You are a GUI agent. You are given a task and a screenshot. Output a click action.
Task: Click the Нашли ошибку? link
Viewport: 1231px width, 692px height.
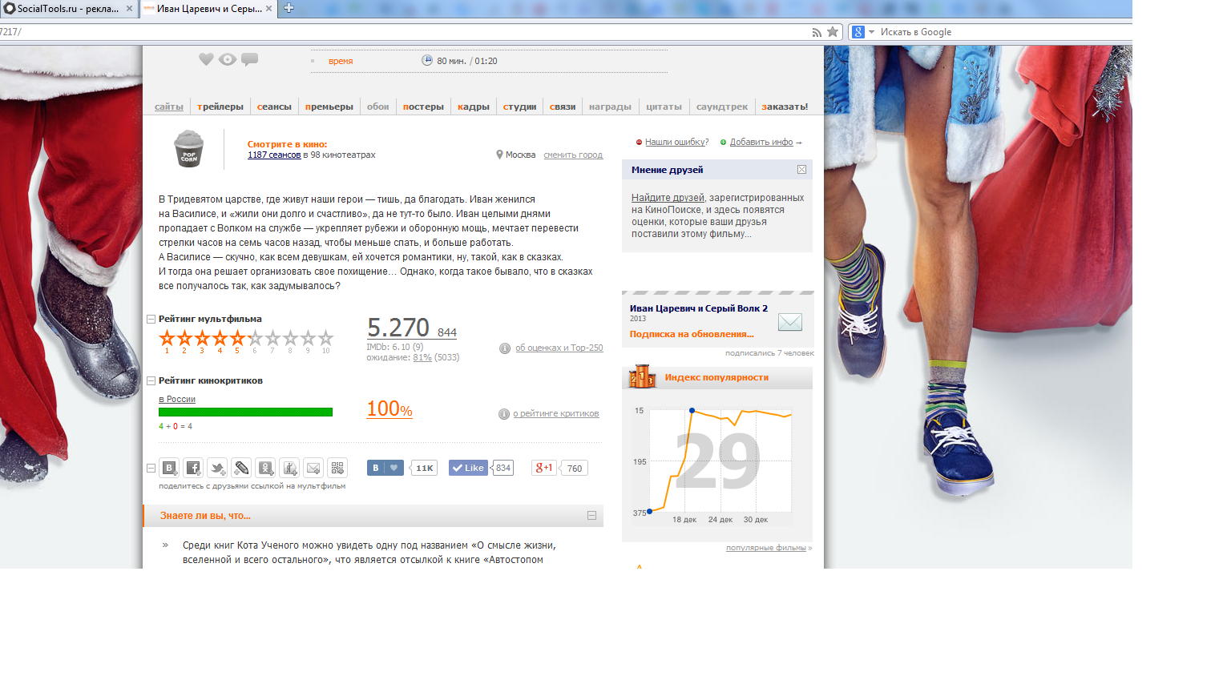[x=677, y=143]
